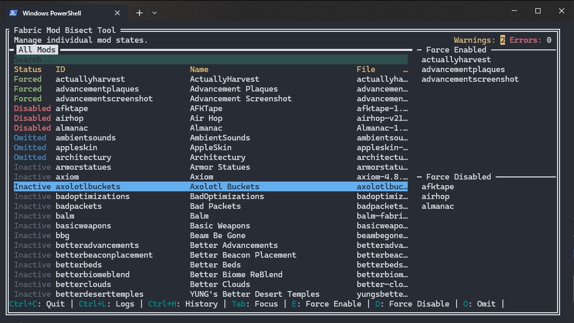574x323 pixels.
Task: Click the Errors count indicator
Action: (530, 40)
